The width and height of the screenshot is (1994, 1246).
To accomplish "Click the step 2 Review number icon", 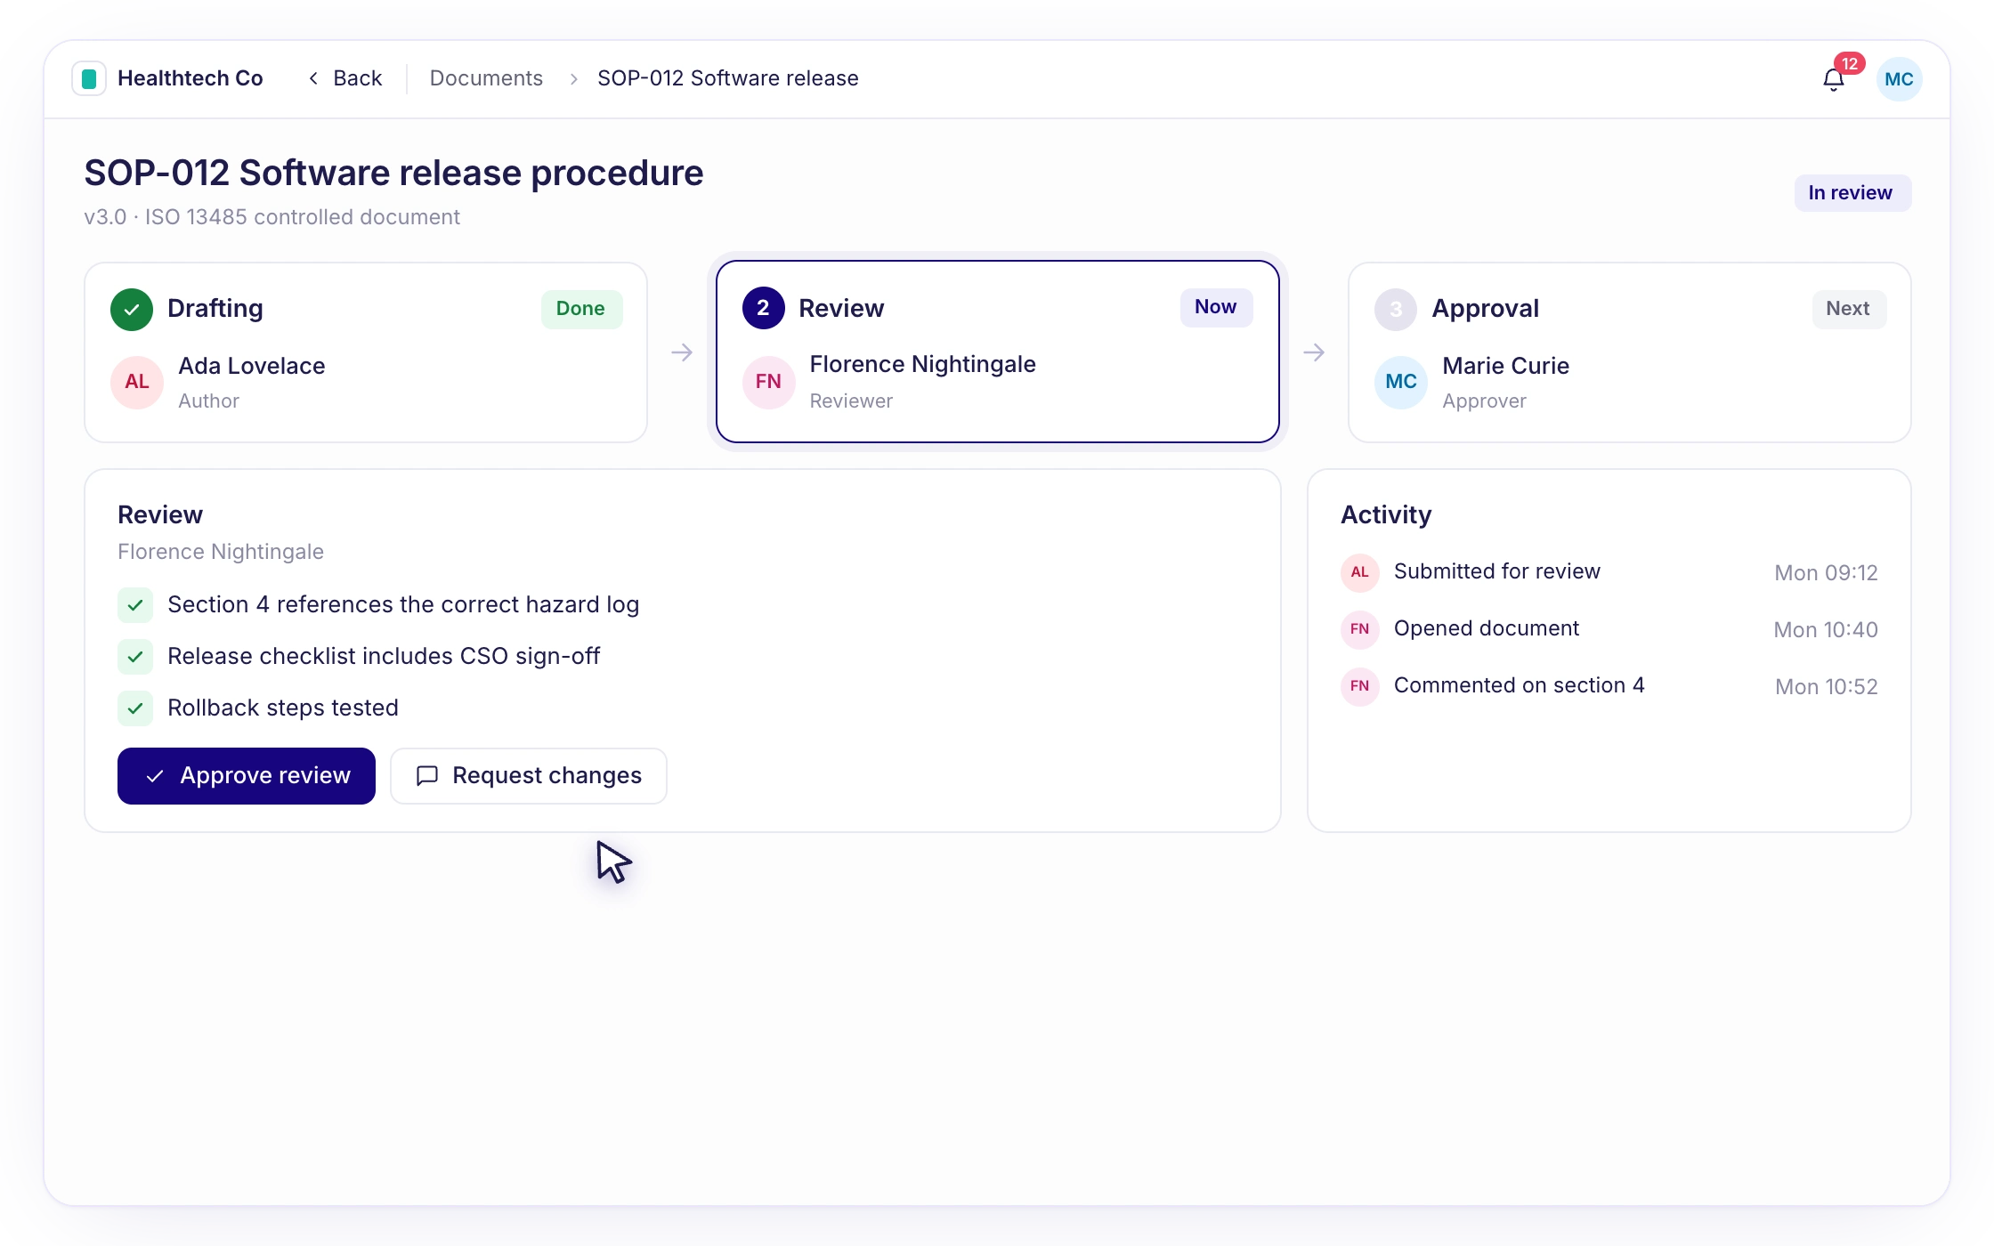I will click(x=763, y=308).
